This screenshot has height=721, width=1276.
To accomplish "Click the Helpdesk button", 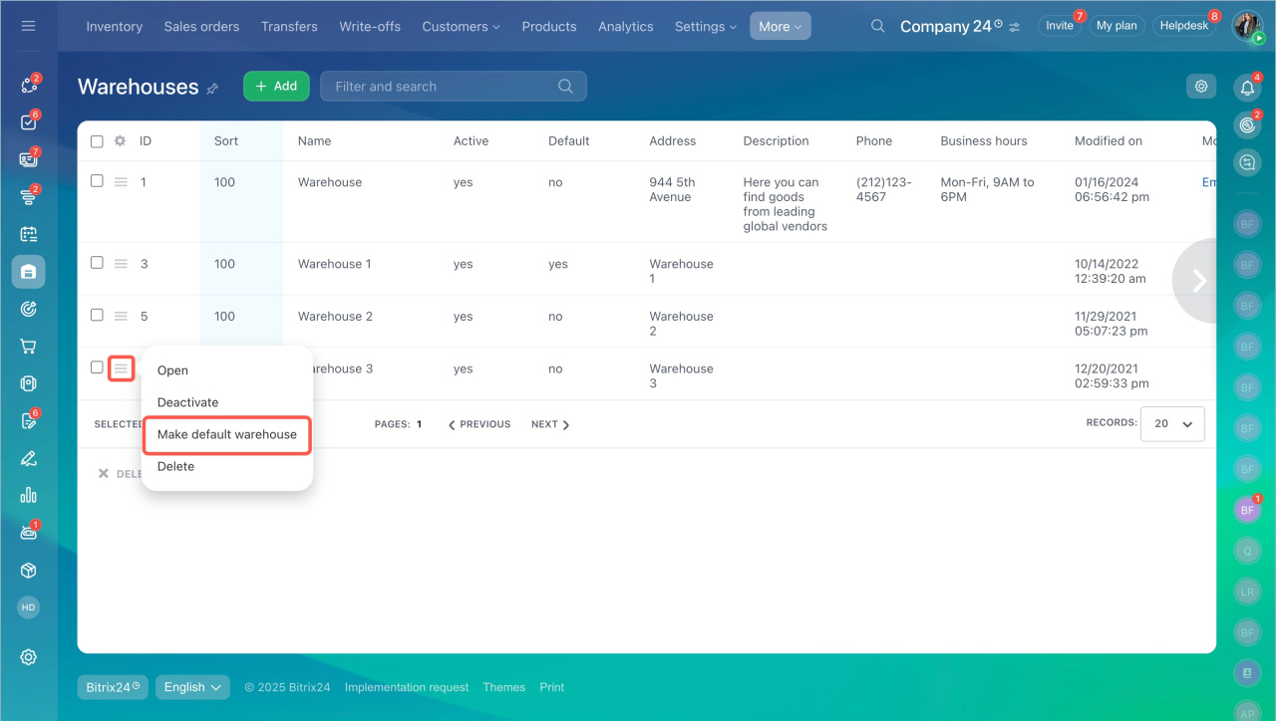I will click(x=1184, y=26).
